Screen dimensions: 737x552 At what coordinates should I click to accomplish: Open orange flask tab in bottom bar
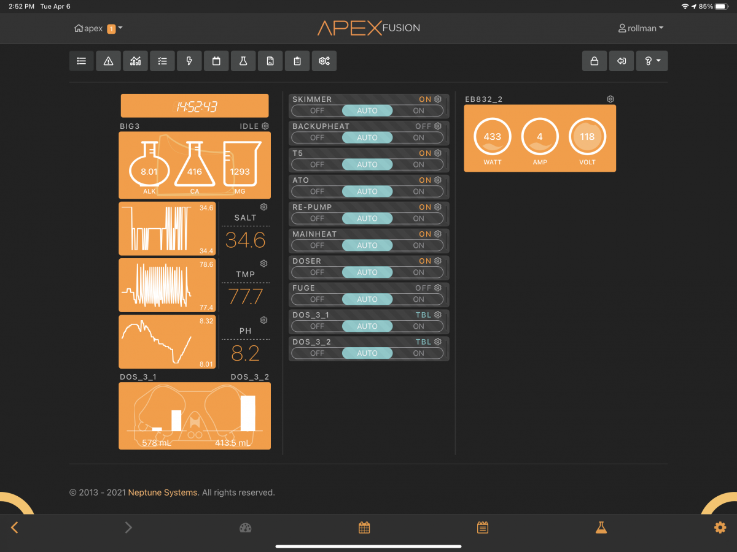coord(601,527)
